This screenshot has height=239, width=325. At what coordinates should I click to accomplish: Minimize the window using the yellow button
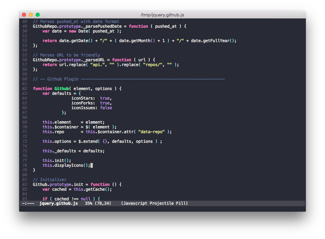31,15
